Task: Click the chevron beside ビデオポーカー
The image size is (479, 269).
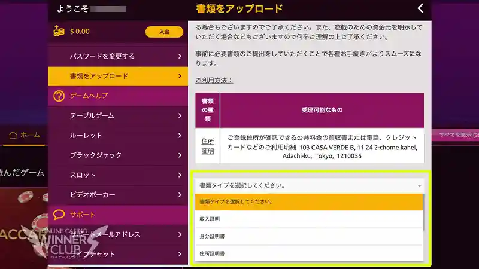Action: [180, 195]
